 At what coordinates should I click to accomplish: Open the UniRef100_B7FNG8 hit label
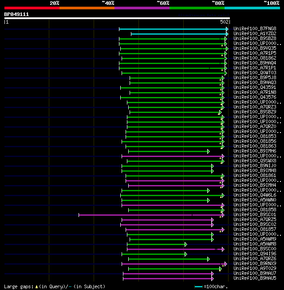click(255, 28)
